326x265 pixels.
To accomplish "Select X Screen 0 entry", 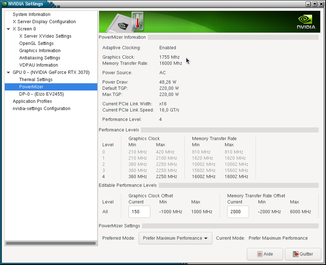I will coord(24,29).
